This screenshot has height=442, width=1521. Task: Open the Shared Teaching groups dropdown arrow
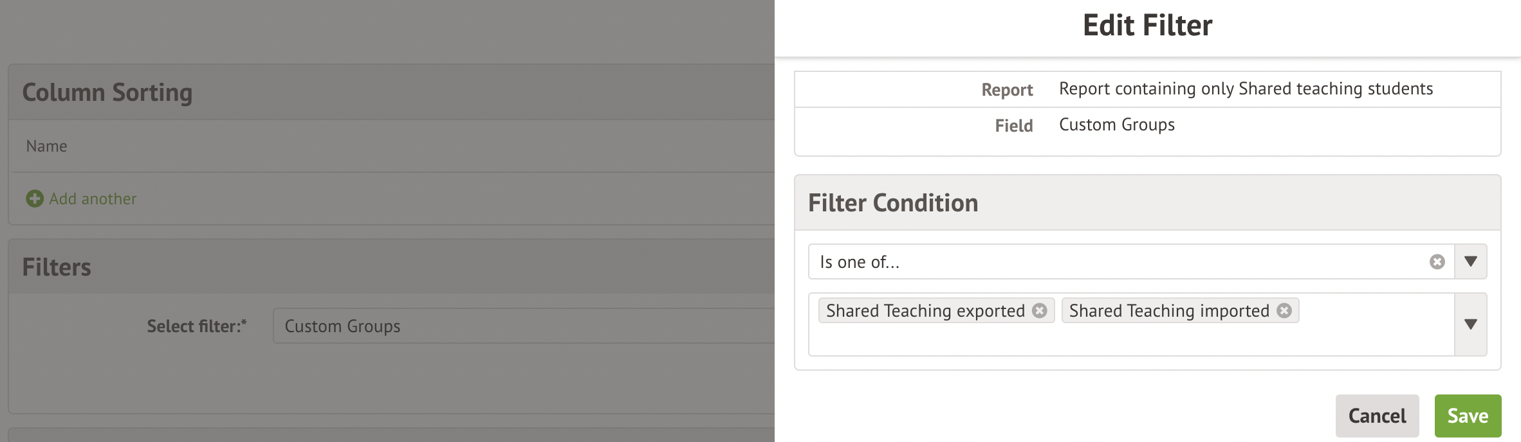pos(1470,324)
